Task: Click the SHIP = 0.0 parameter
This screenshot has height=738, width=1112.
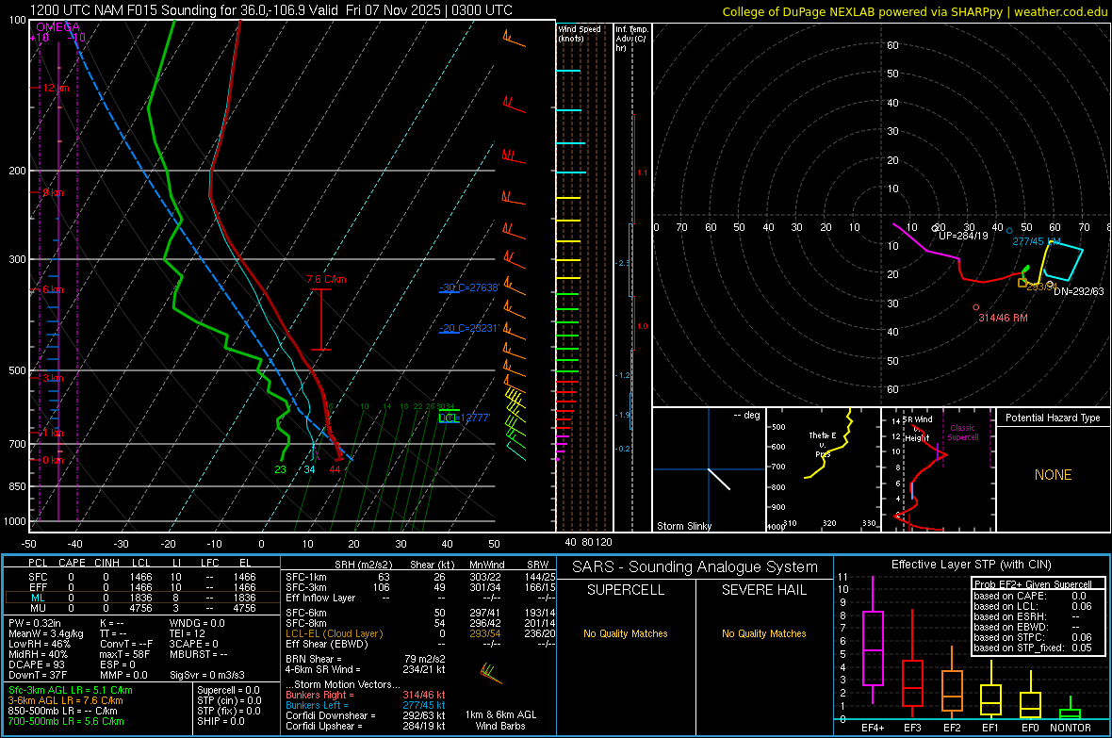Action: click(x=221, y=722)
